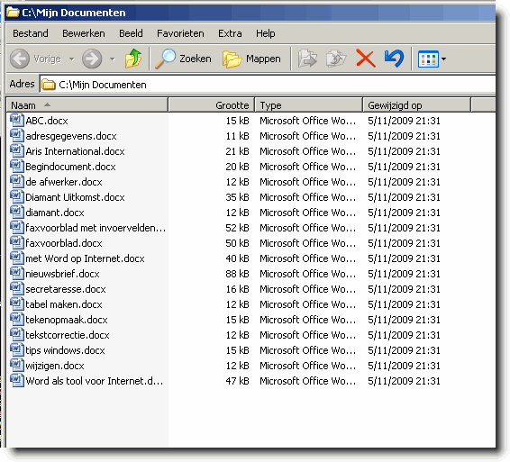510x462 pixels.
Task: Open the Views dropdown arrow
Action: (x=443, y=59)
